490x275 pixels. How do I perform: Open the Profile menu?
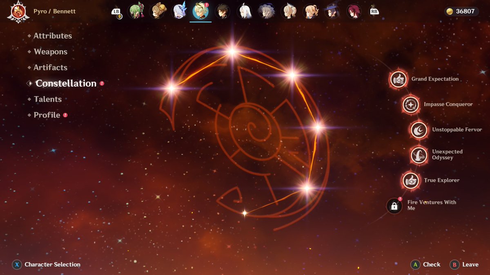coord(47,115)
